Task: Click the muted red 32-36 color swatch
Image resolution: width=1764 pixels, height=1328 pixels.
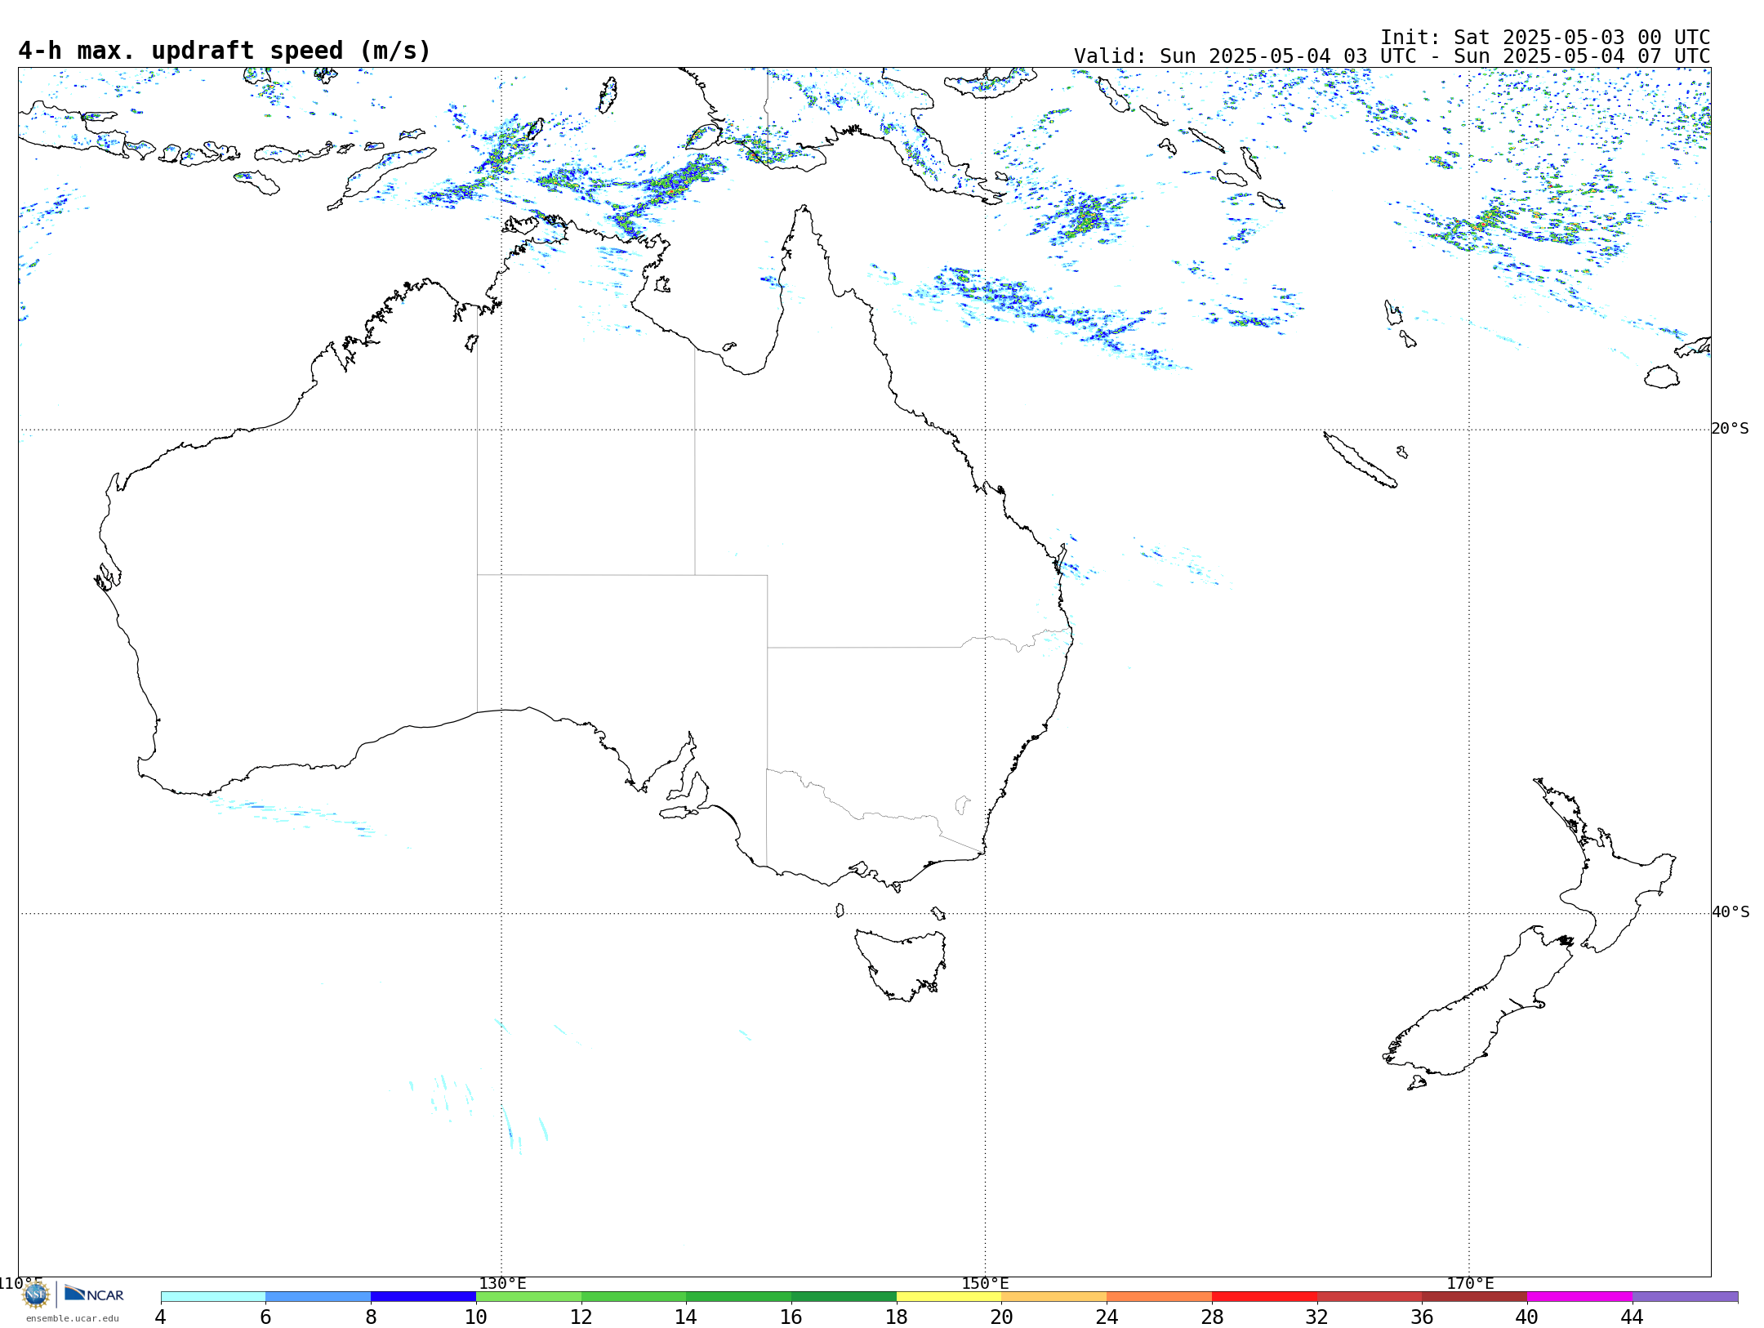Action: click(x=1370, y=1296)
